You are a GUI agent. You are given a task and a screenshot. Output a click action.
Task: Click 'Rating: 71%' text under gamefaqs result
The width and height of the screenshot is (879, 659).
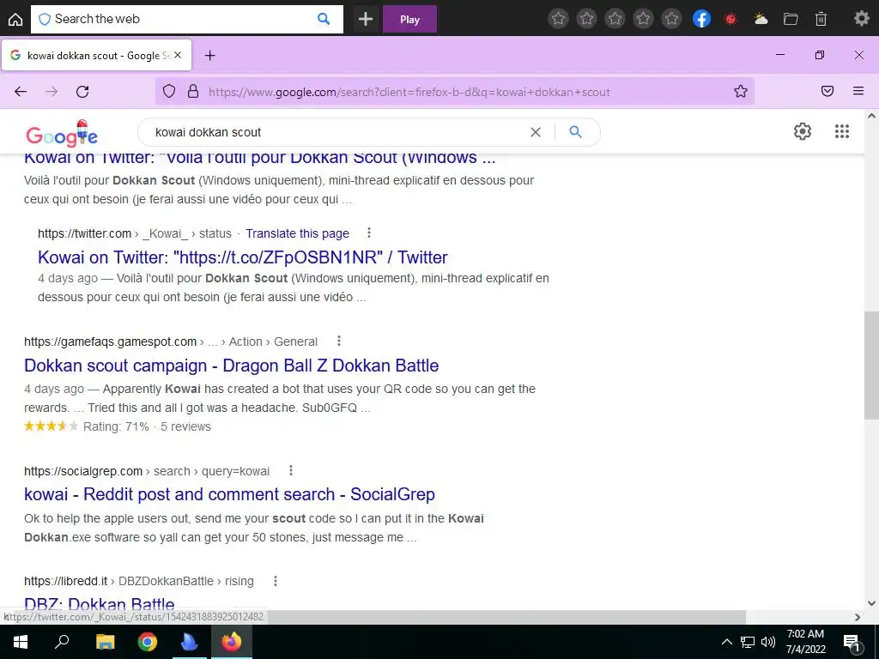point(116,427)
